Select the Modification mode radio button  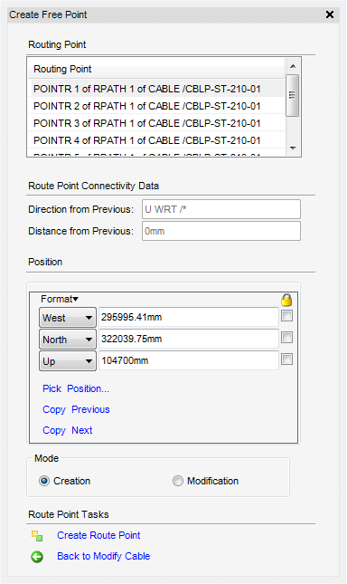click(178, 481)
